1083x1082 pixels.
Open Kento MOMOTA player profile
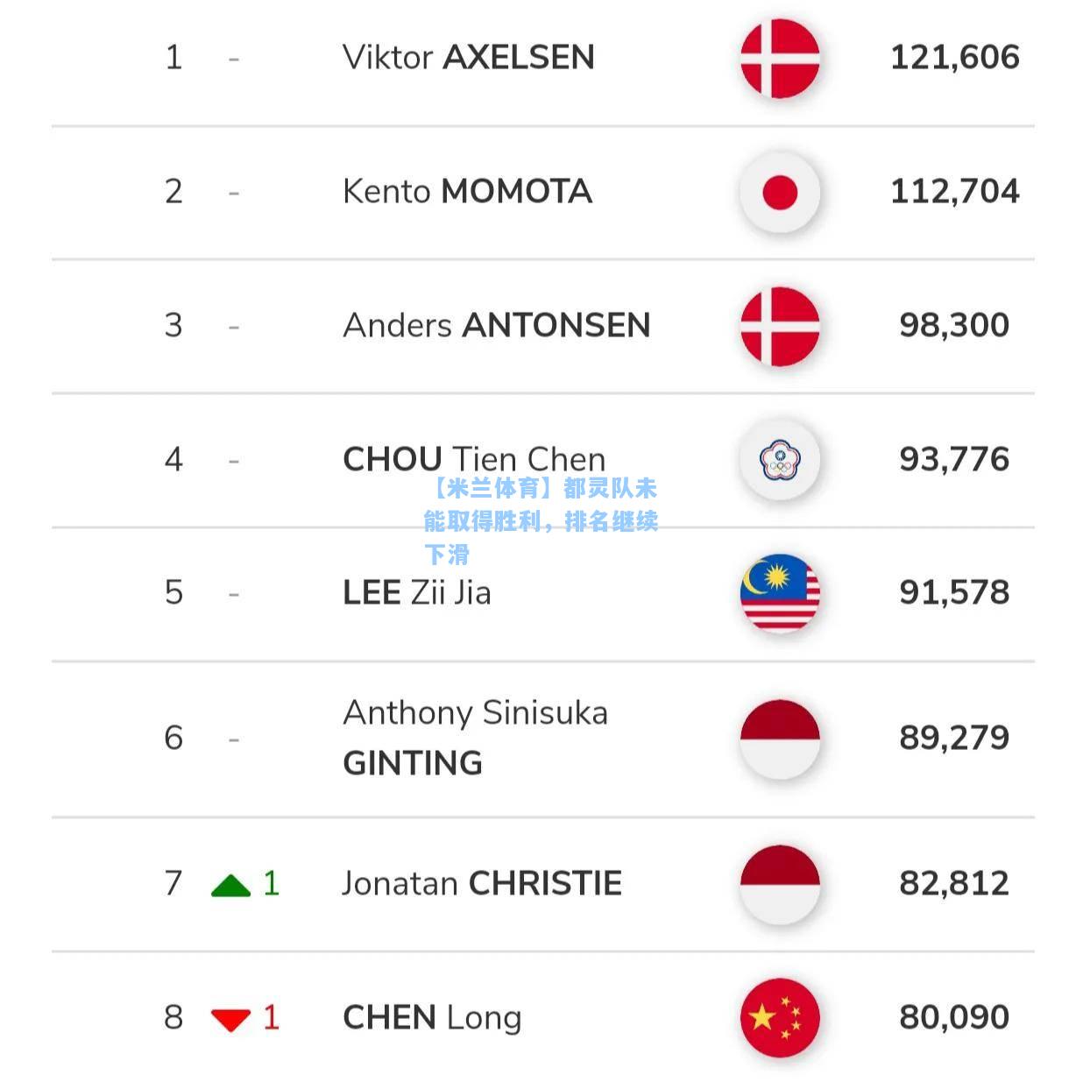click(x=467, y=192)
